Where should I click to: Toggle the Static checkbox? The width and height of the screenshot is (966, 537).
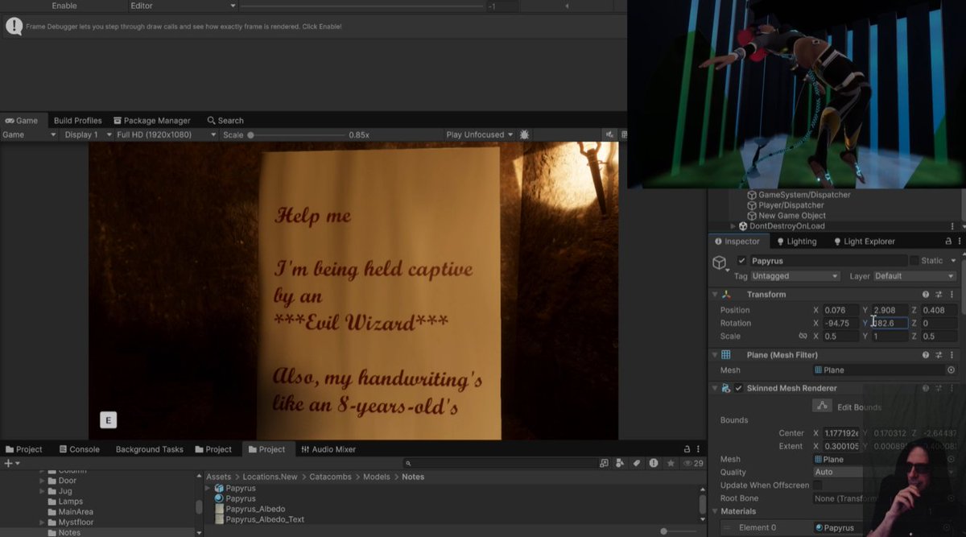point(914,261)
